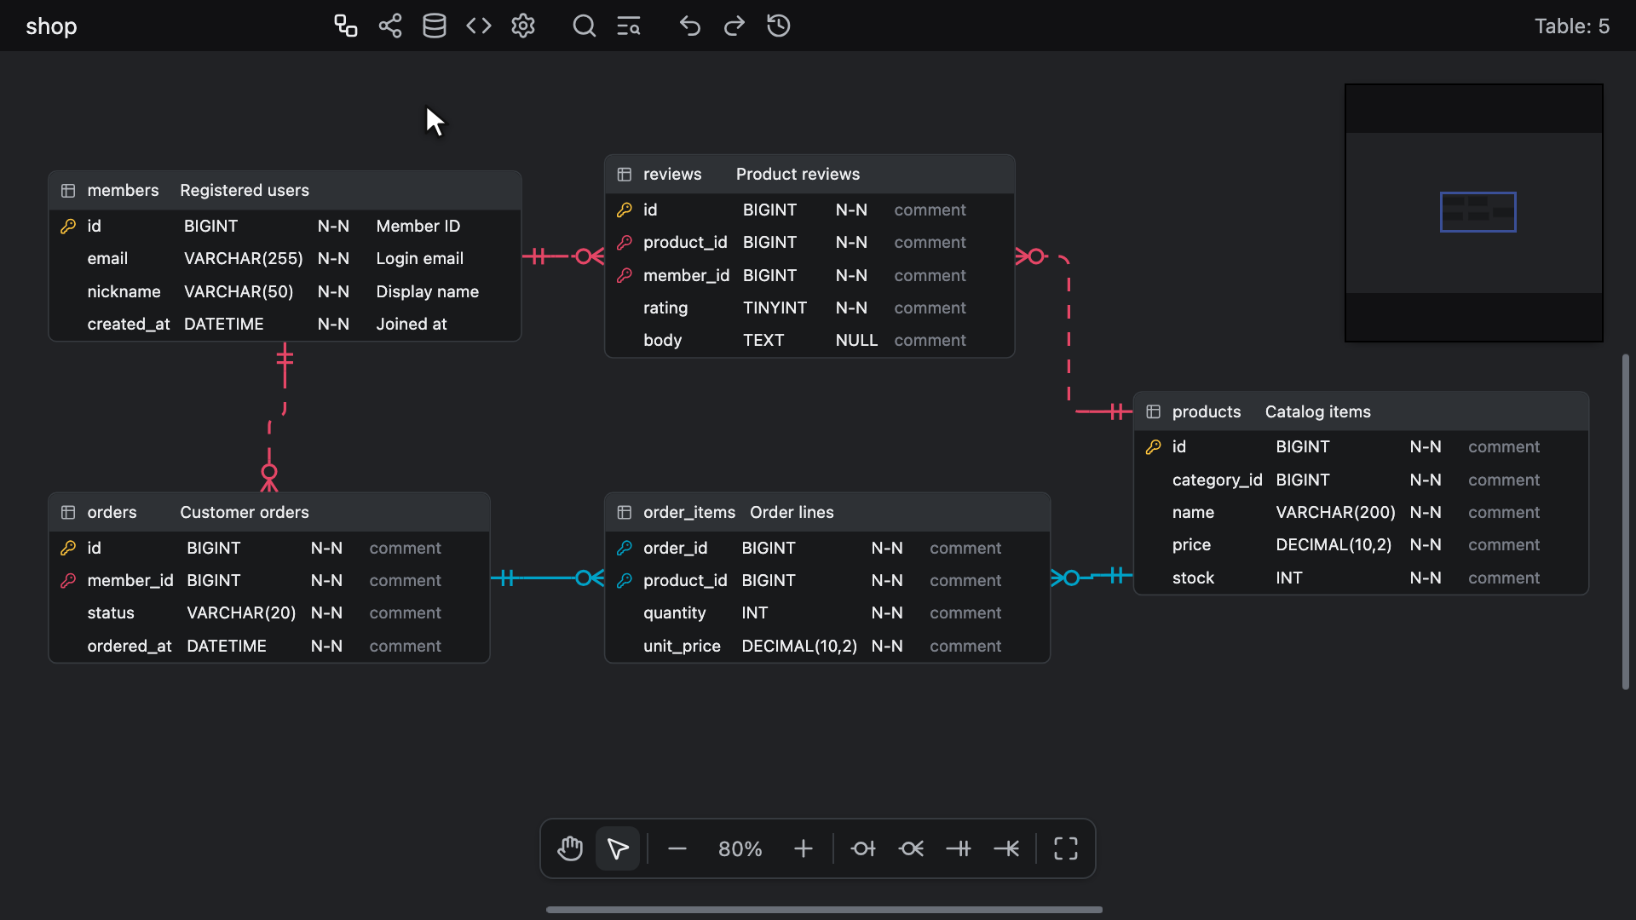1636x920 pixels.
Task: Select the products table title
Action: point(1207,411)
